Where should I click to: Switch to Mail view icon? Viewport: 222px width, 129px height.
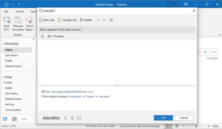5,119
